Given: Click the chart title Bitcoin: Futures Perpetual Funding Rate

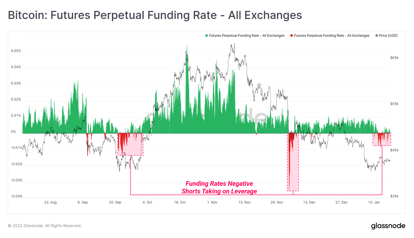Looking at the screenshot, I should (155, 15).
